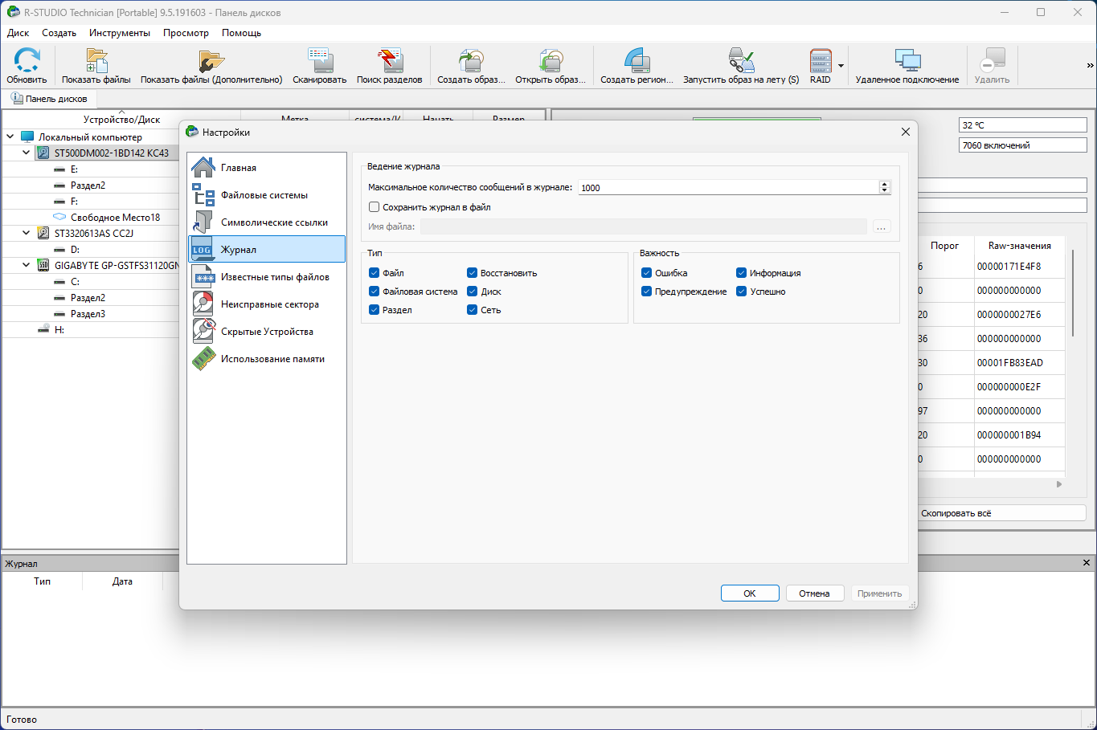Close the Настройки dialog
The height and width of the screenshot is (730, 1097).
pyautogui.click(x=906, y=132)
